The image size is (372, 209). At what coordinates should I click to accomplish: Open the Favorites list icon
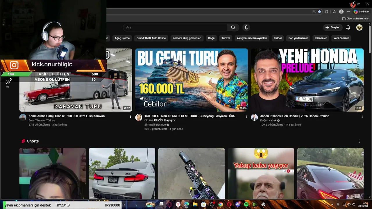[x=335, y=12]
